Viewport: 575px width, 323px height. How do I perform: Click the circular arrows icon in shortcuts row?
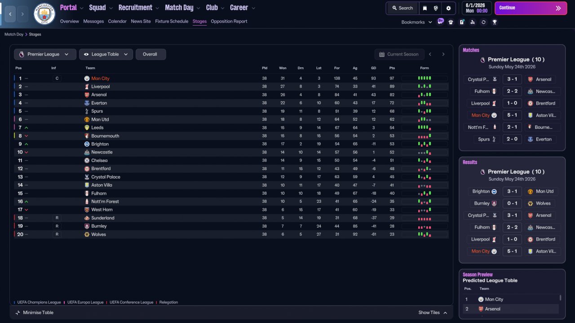coord(483,22)
